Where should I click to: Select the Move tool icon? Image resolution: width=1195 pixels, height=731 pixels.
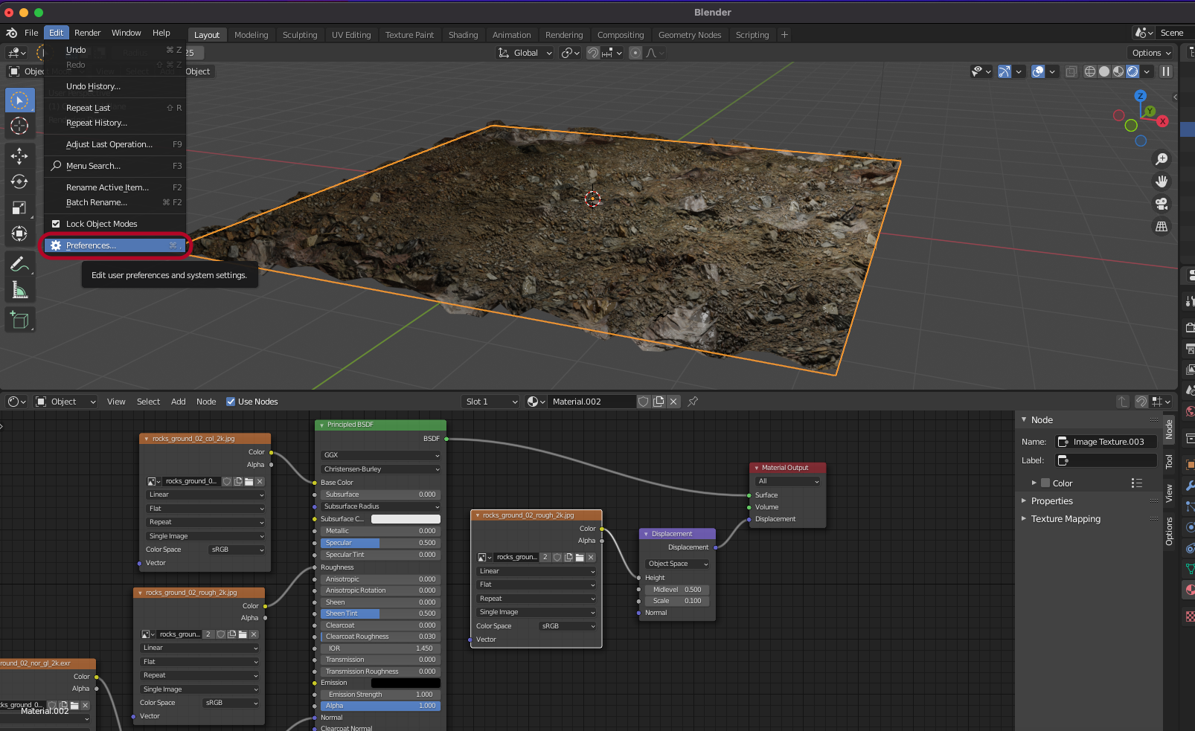pos(20,155)
